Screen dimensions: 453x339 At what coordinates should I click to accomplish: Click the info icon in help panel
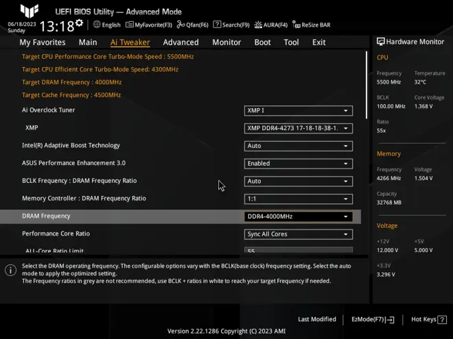pyautogui.click(x=10, y=270)
